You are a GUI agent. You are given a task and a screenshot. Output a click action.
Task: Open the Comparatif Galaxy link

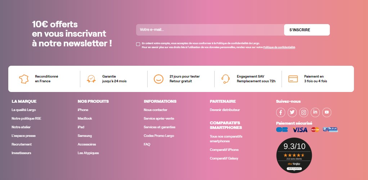coord(224,158)
